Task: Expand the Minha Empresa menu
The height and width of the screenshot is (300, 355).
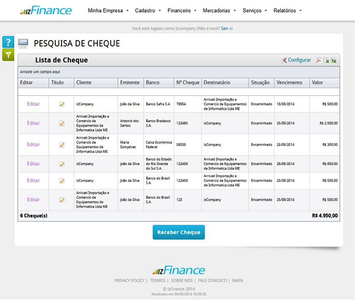Action: [x=108, y=11]
